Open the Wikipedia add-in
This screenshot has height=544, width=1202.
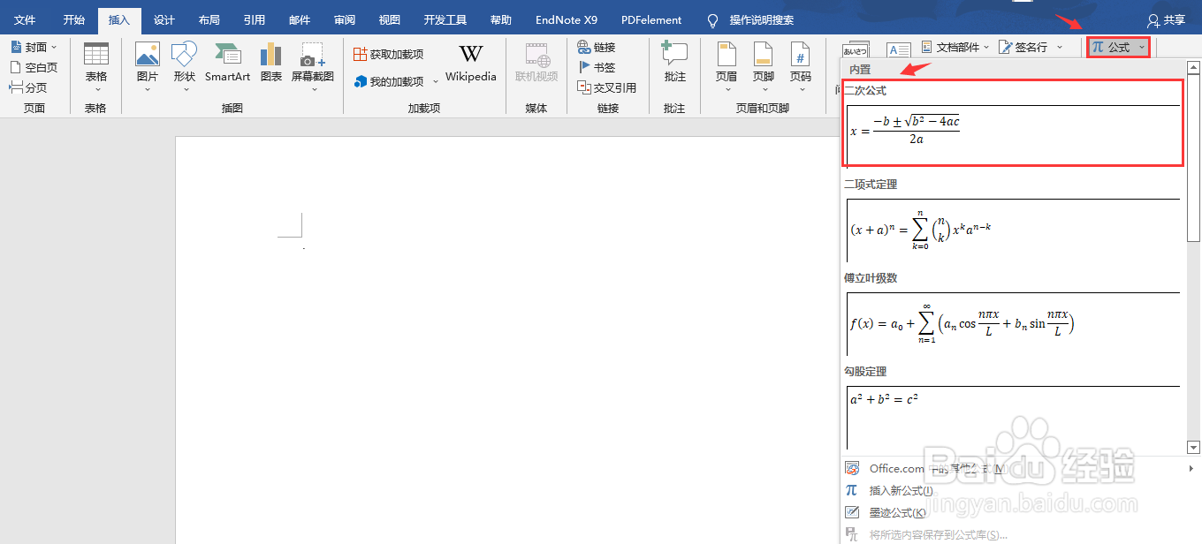(471, 64)
